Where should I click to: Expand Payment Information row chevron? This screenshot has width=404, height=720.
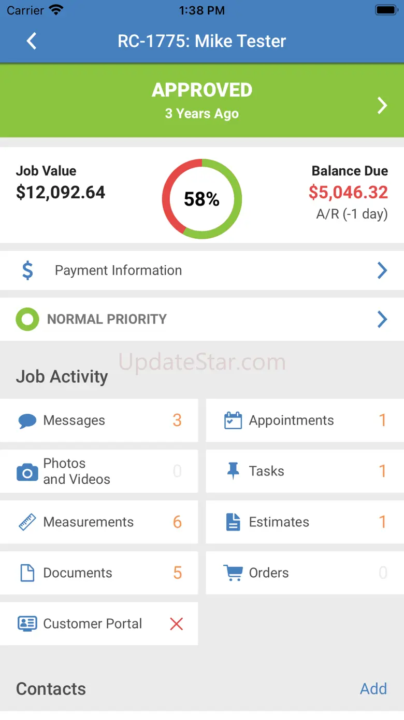(382, 270)
